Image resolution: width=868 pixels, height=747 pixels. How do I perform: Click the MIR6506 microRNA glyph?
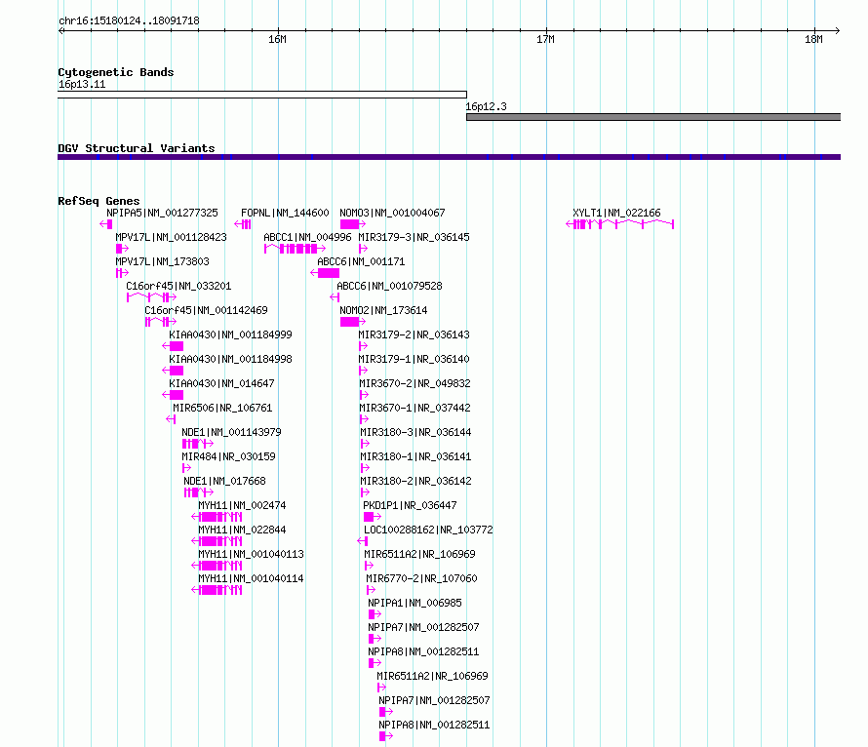point(171,419)
